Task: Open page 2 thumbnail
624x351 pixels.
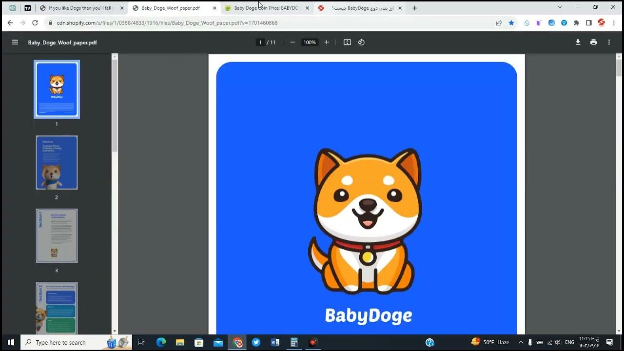Action: tap(57, 163)
